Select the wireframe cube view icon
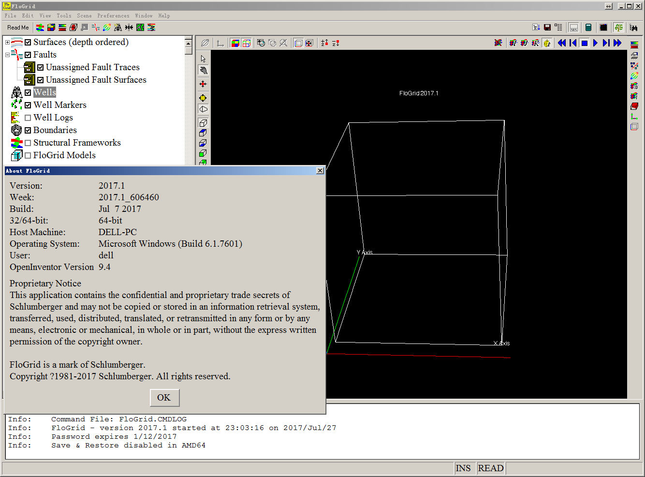This screenshot has width=645, height=477. tap(203, 123)
